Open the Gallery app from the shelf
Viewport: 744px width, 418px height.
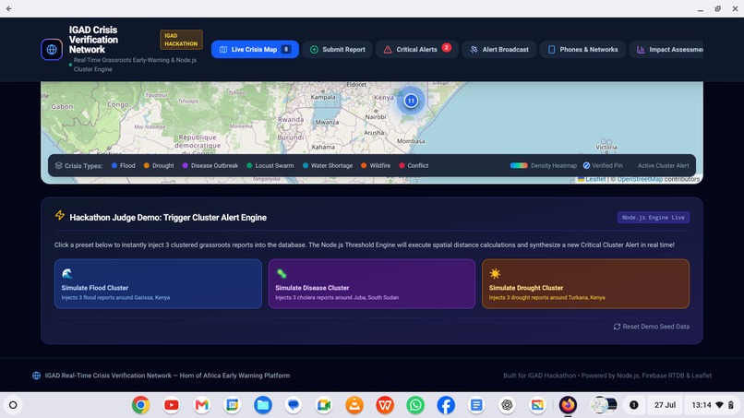click(x=537, y=405)
